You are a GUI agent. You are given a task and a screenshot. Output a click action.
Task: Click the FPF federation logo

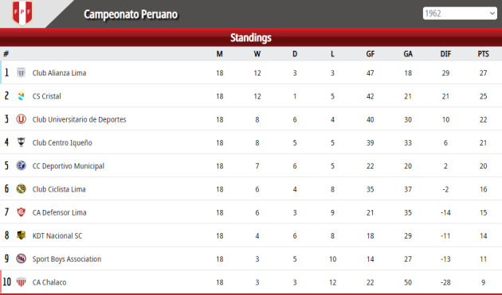22,13
